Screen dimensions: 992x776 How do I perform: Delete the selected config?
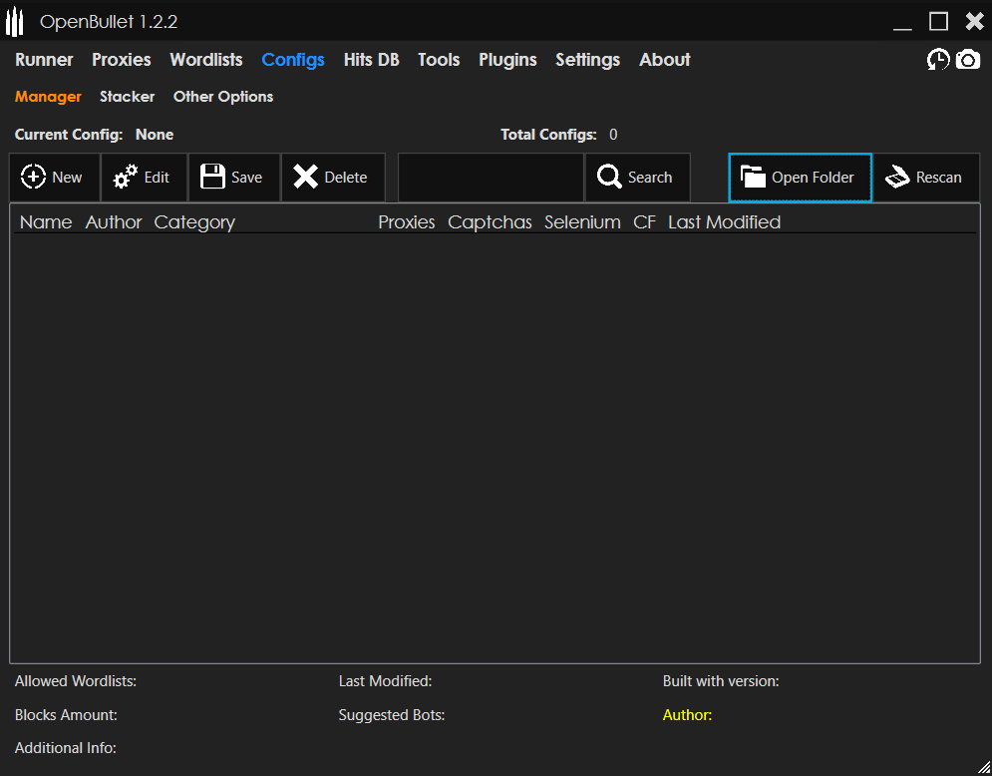point(333,178)
